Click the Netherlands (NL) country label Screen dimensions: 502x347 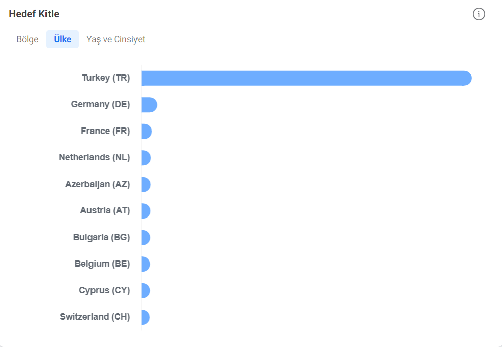95,157
